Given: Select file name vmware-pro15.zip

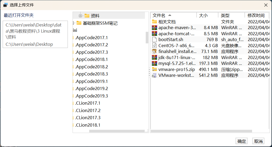Looking at the screenshot, I should point(177,69).
